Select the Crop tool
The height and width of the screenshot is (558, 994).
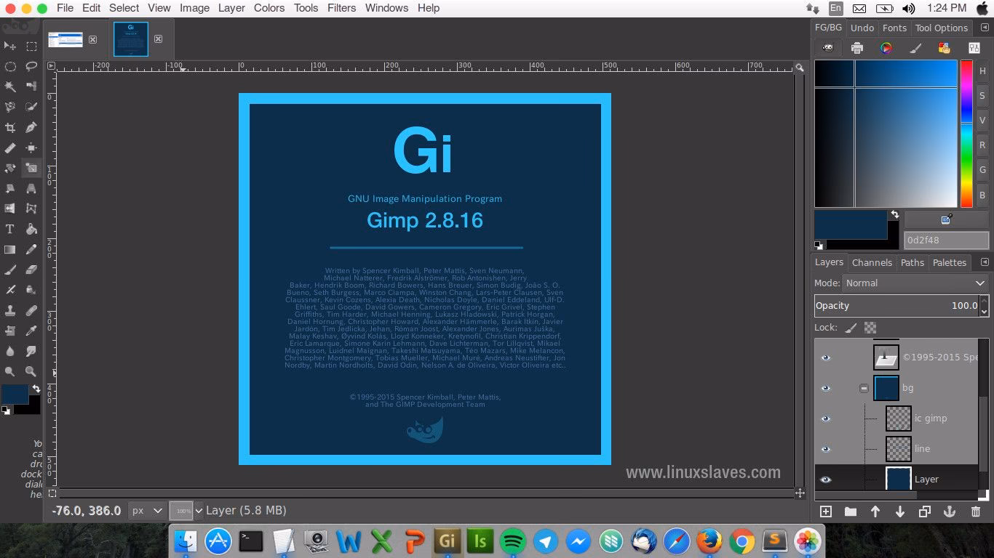click(x=11, y=127)
